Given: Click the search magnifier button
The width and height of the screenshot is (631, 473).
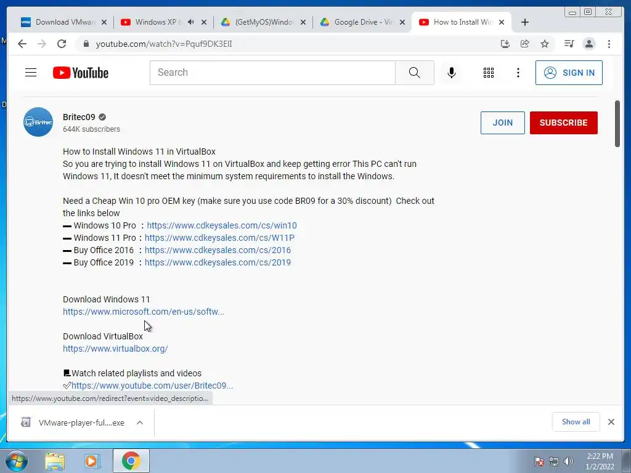Looking at the screenshot, I should (x=415, y=73).
